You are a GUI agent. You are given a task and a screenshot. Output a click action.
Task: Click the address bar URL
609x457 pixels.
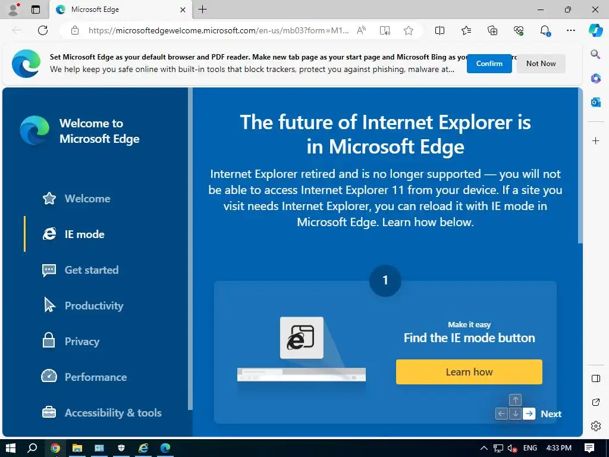click(x=218, y=30)
